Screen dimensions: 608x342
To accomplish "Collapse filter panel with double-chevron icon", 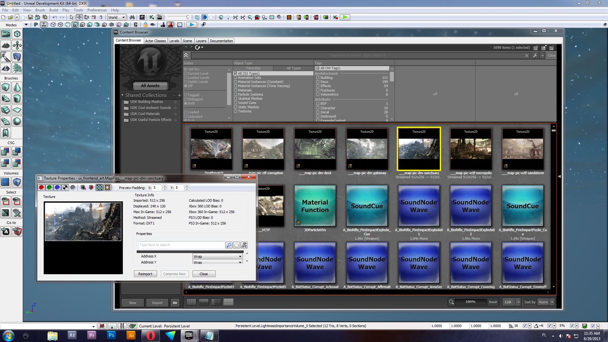I will click(186, 55).
